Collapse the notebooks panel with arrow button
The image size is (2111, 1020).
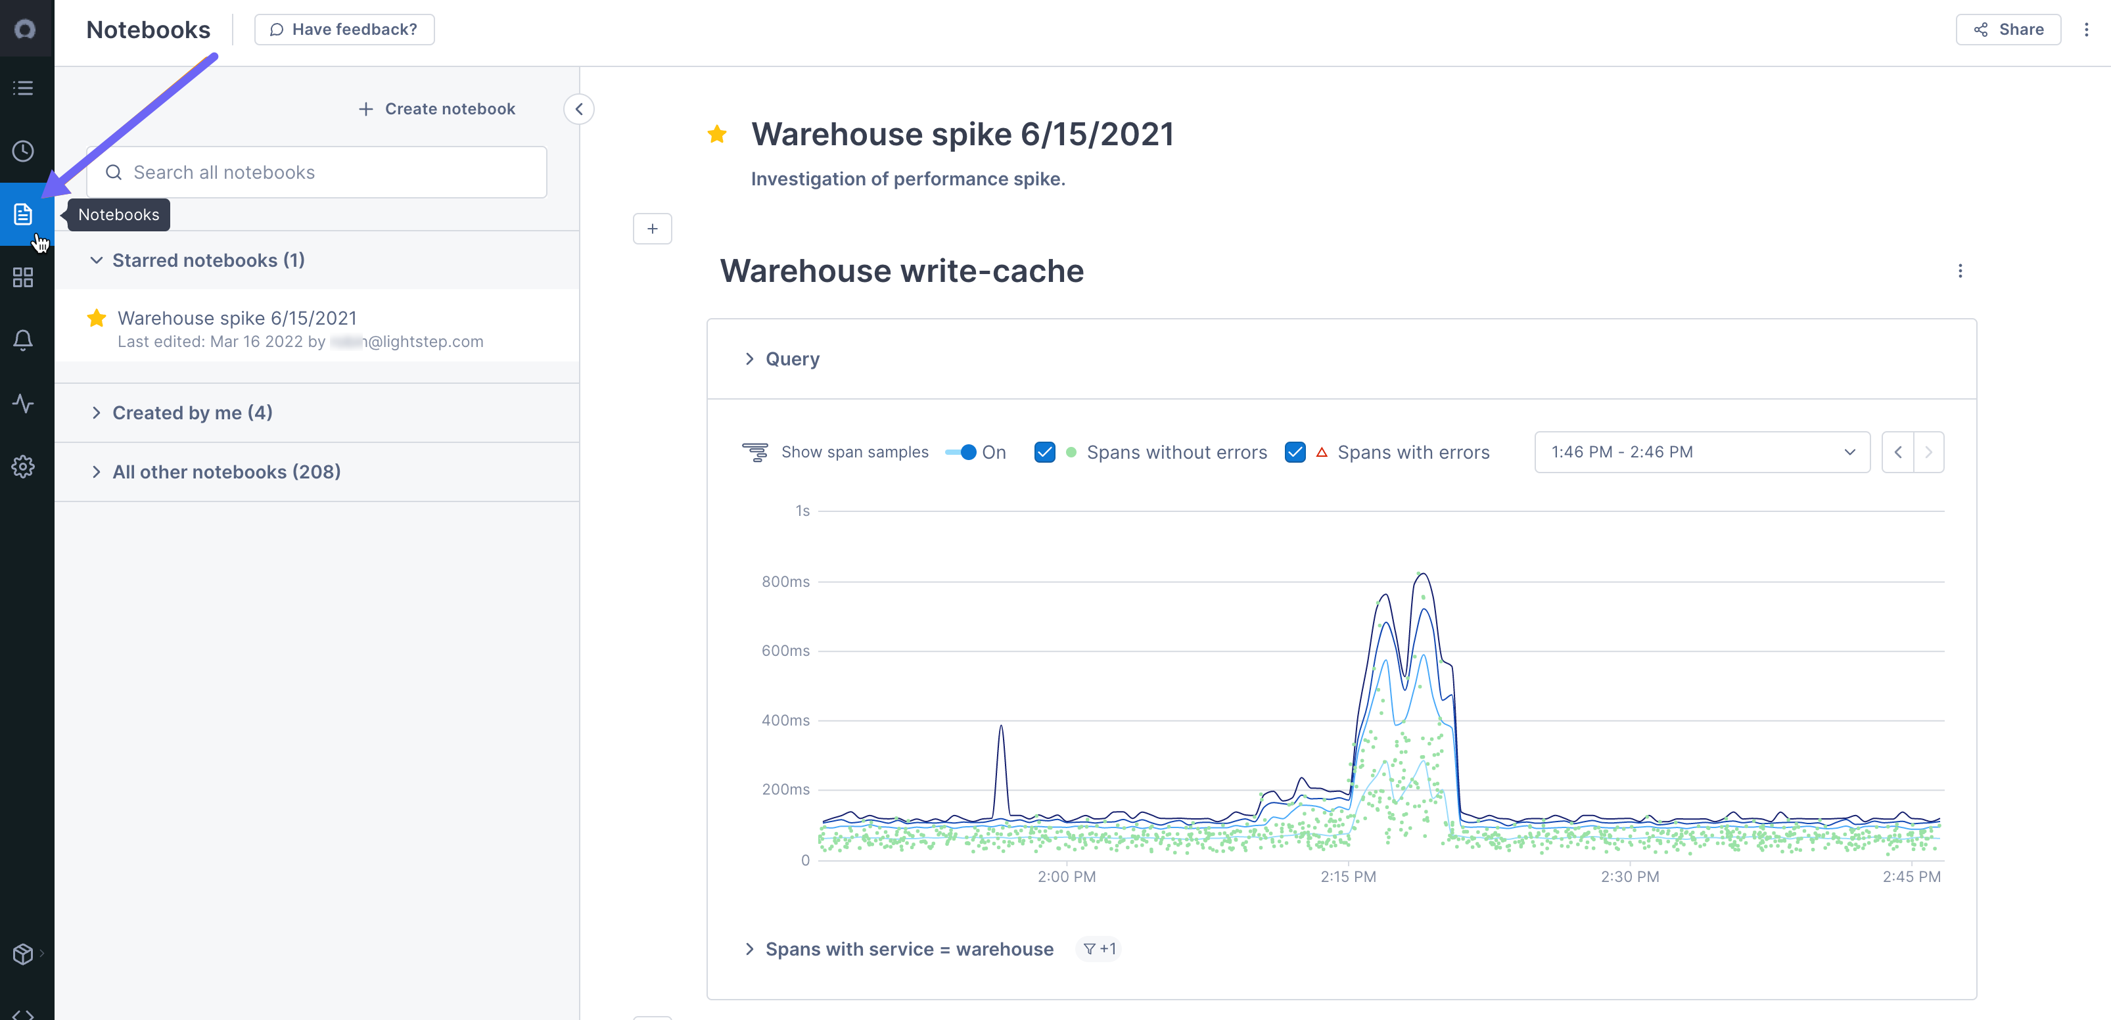(578, 109)
